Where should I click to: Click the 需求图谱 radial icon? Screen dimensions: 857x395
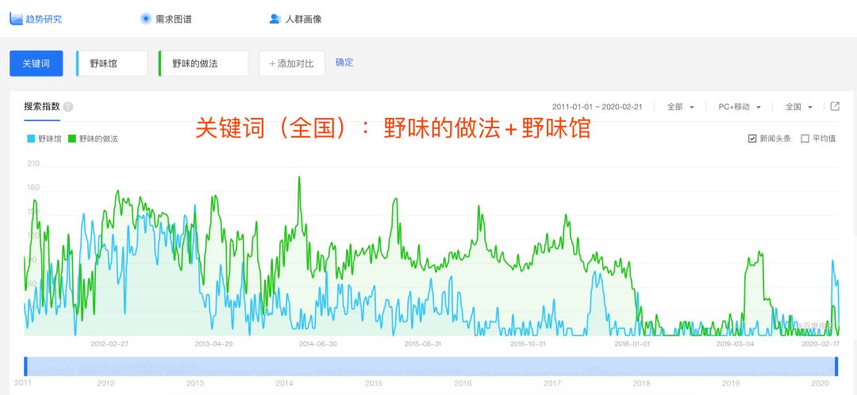tap(145, 18)
